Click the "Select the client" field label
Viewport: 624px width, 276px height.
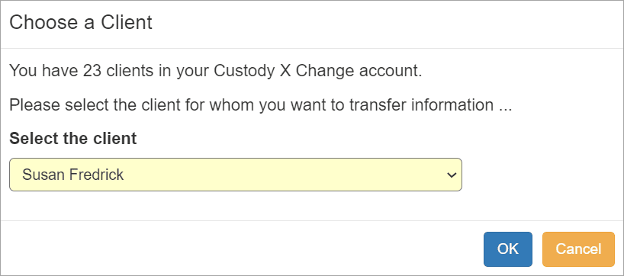[x=72, y=139]
